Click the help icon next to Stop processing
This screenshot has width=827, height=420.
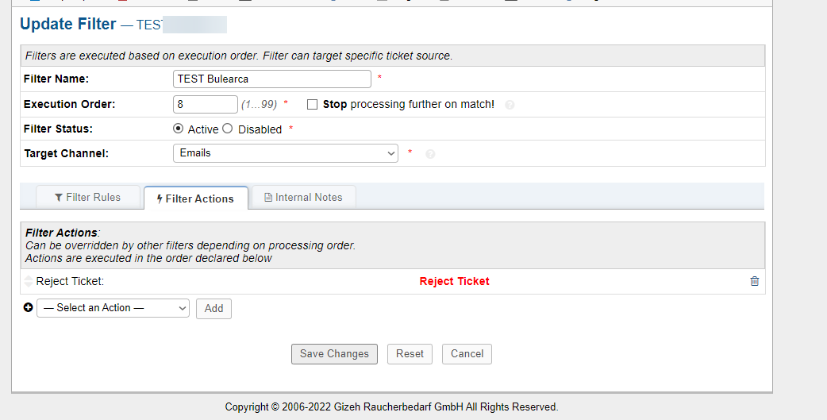[510, 105]
